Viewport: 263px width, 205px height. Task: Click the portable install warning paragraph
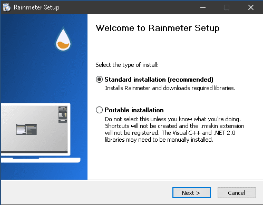click(x=174, y=130)
